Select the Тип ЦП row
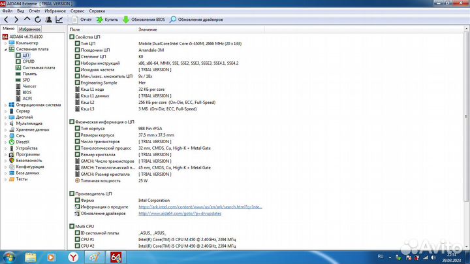470x264 pixels. (x=160, y=44)
